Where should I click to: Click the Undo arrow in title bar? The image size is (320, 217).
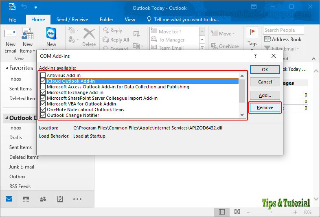coord(24,7)
